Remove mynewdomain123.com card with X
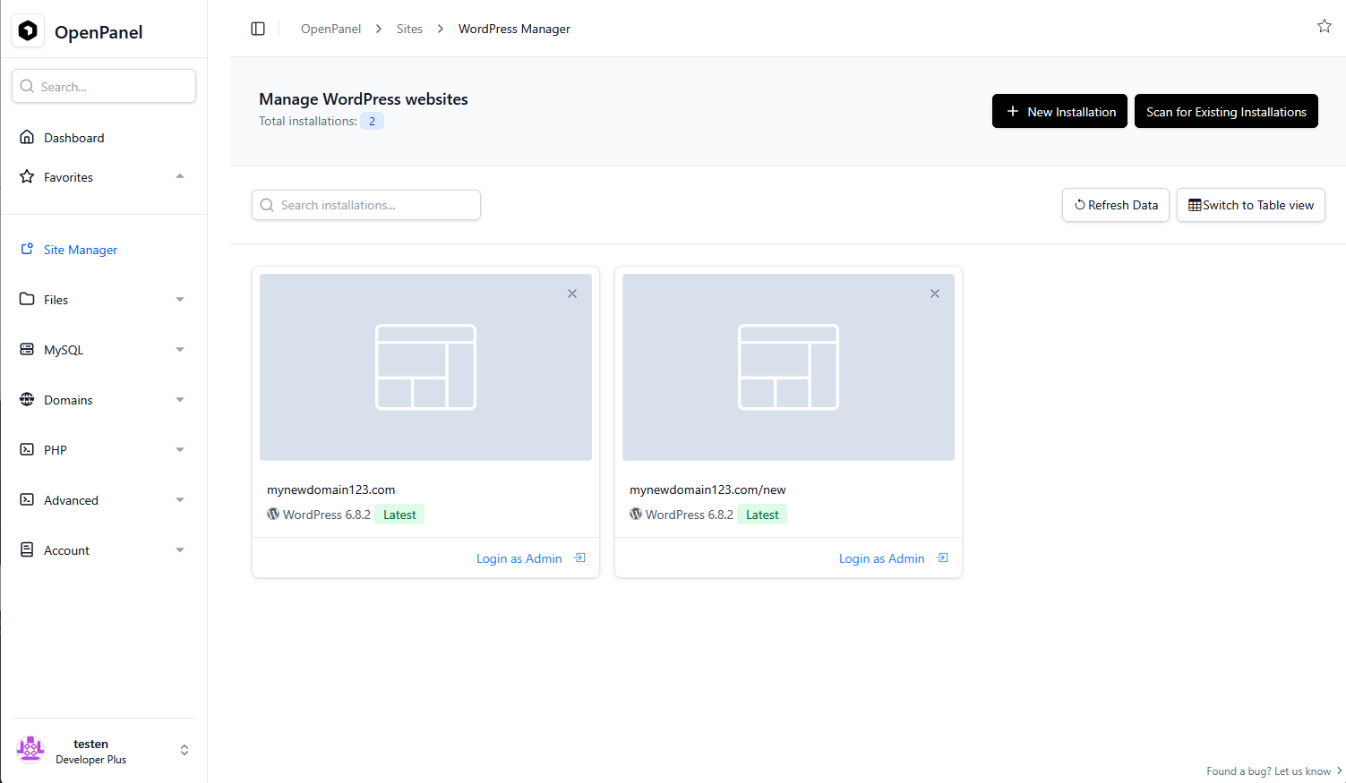 pos(572,294)
